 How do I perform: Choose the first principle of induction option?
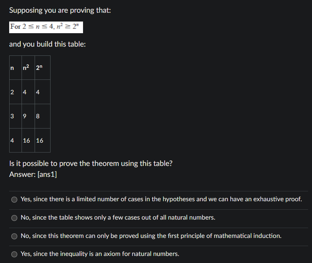click(x=14, y=236)
